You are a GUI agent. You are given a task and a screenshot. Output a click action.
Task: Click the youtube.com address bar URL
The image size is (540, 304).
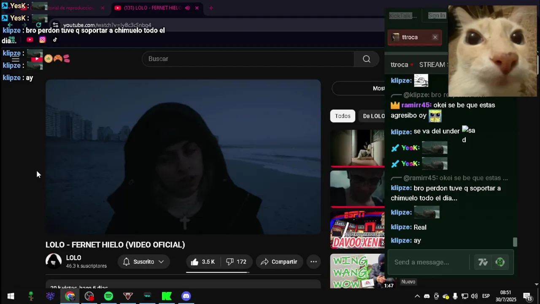click(107, 25)
